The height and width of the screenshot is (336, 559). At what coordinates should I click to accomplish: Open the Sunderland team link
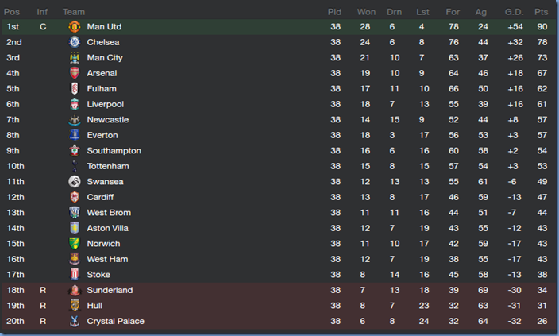(x=110, y=290)
